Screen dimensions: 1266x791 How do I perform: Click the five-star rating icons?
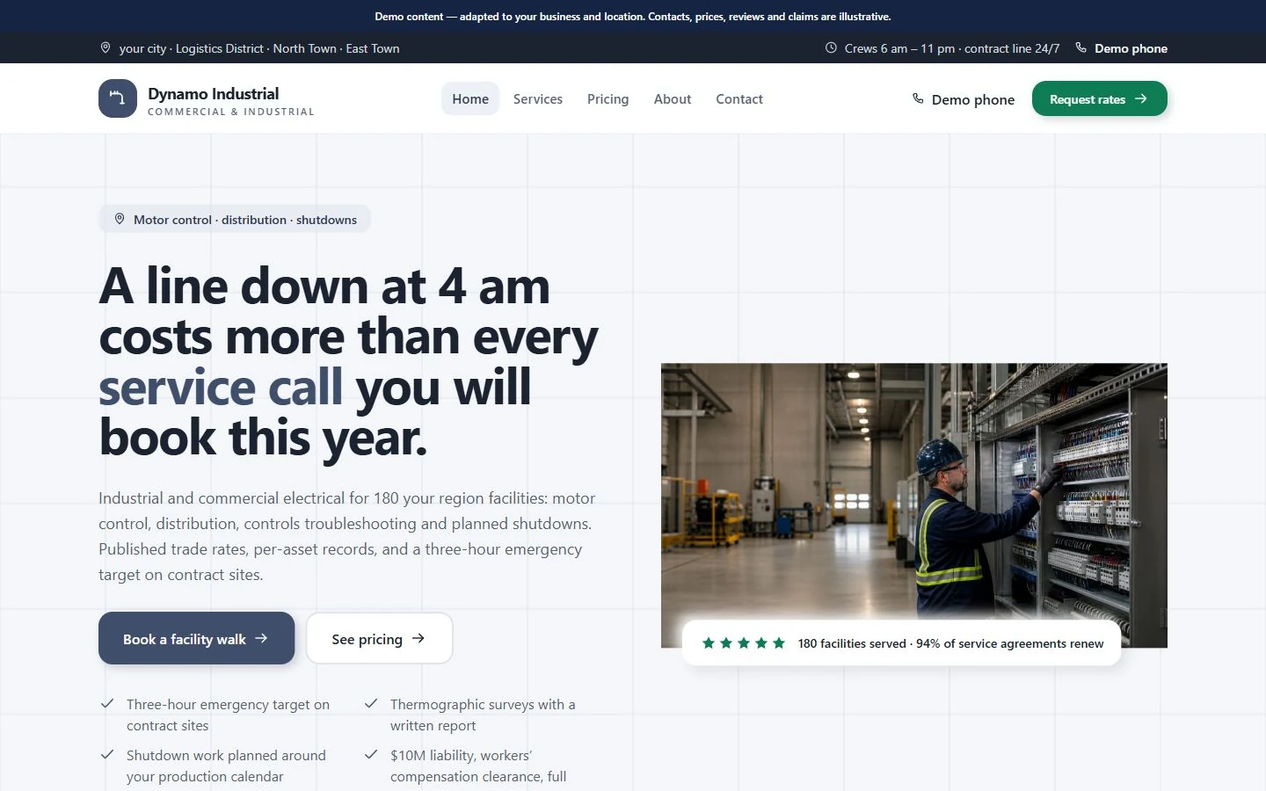(x=744, y=643)
